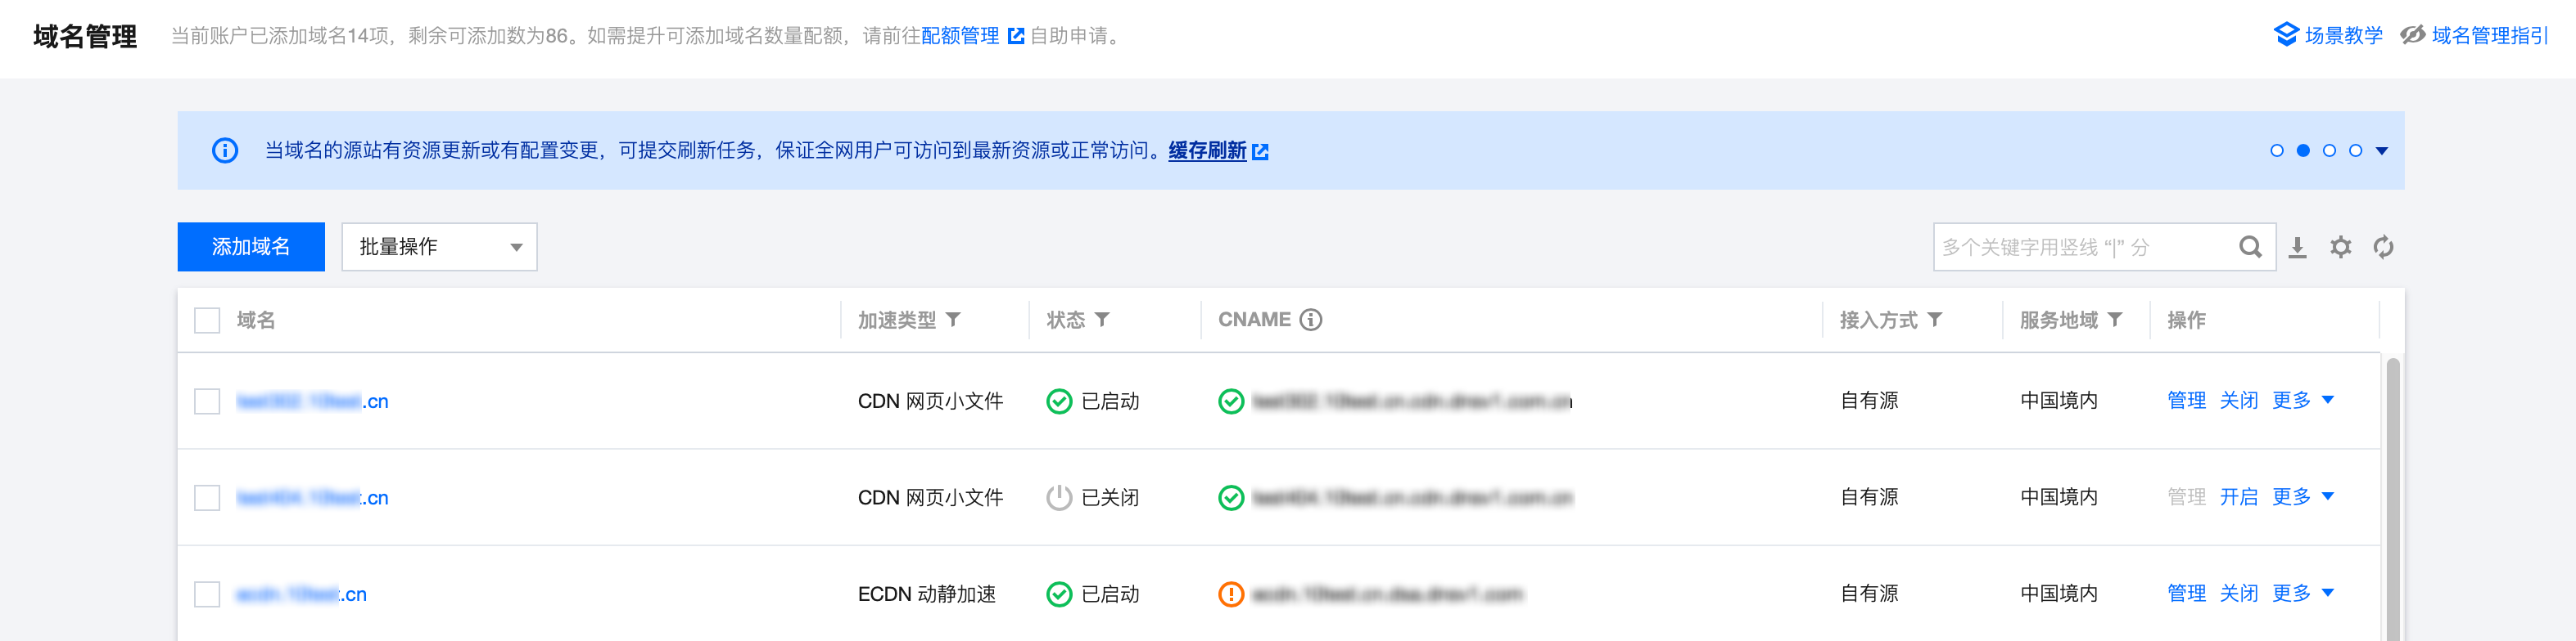Check the ECDN 动静加速 row checkbox

pos(207,594)
